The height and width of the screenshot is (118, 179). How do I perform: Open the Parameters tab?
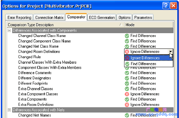click(x=143, y=18)
